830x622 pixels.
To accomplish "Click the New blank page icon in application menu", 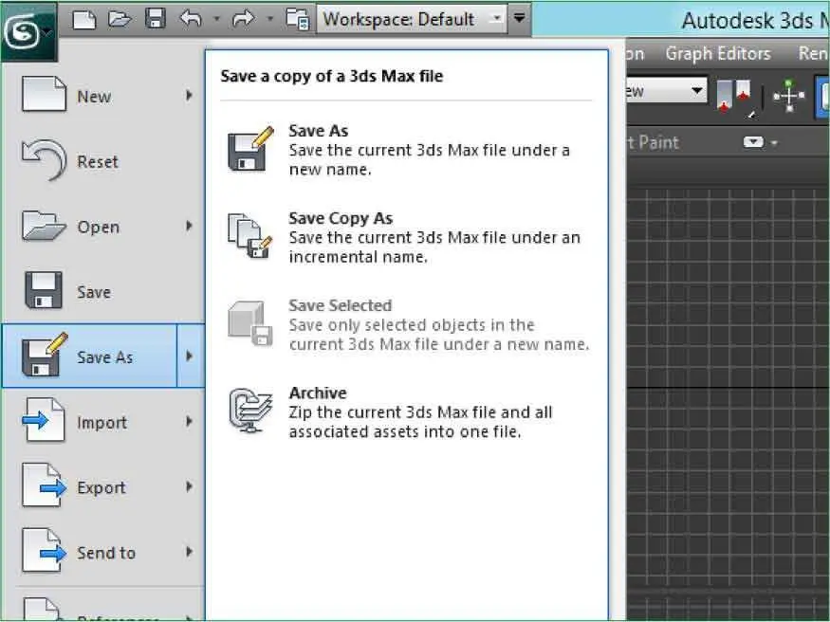I will [44, 94].
